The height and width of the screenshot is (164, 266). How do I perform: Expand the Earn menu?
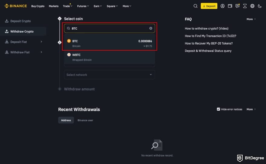pos(98,6)
